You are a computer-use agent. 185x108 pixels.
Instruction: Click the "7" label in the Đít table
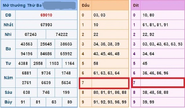tap(134, 83)
